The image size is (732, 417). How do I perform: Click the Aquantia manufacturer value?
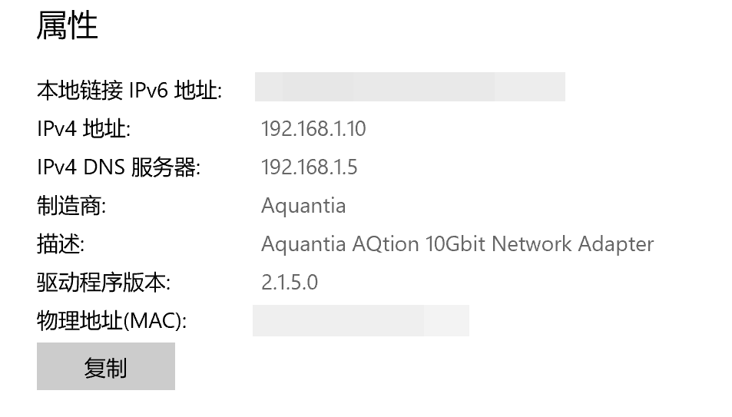point(303,206)
